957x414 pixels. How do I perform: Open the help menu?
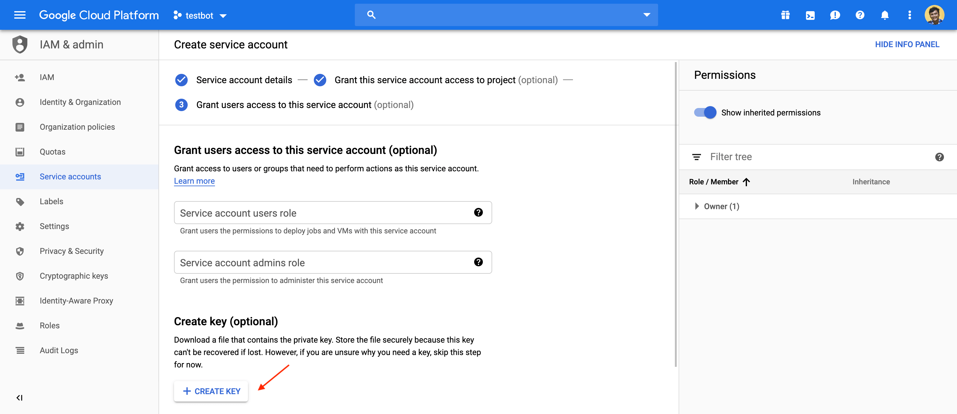[x=860, y=15]
